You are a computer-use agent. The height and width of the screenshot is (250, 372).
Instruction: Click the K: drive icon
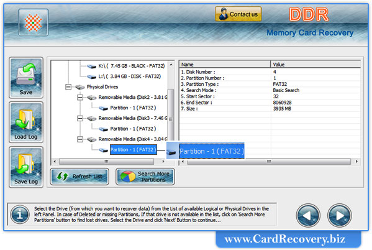coord(91,67)
